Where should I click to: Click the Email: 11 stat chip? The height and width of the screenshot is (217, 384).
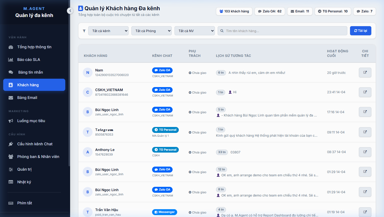click(300, 11)
